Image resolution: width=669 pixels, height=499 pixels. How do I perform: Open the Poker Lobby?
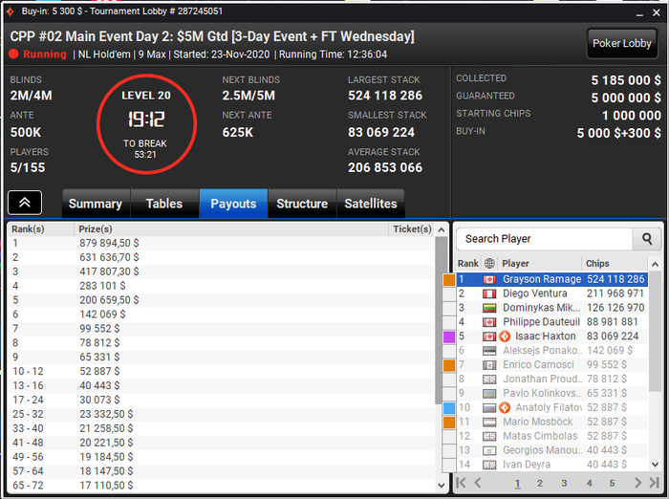(x=622, y=43)
